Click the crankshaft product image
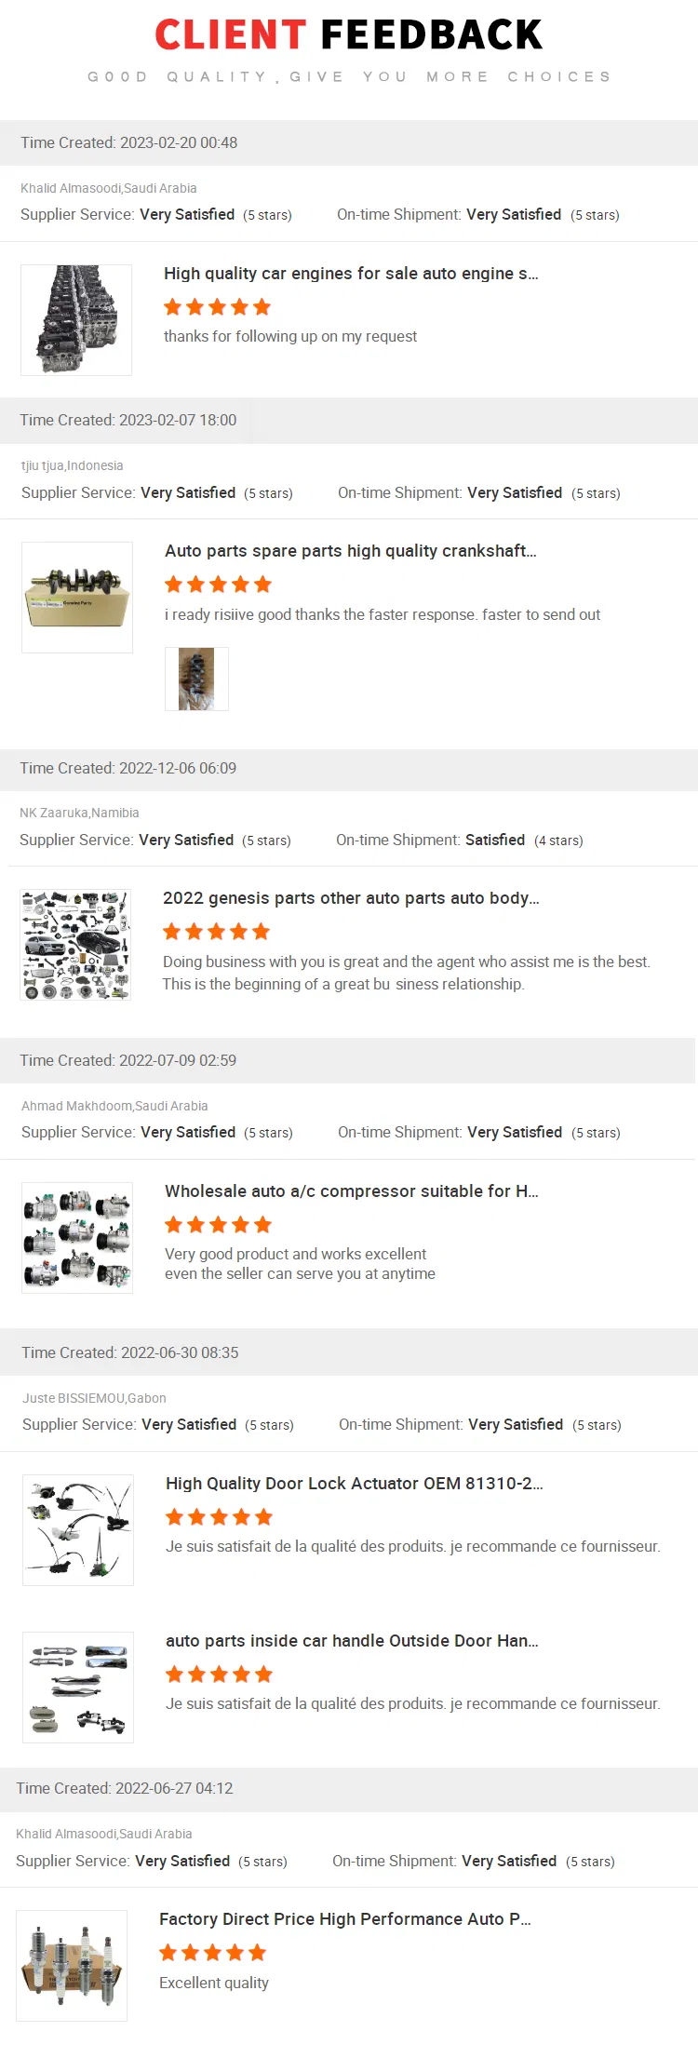 77,598
